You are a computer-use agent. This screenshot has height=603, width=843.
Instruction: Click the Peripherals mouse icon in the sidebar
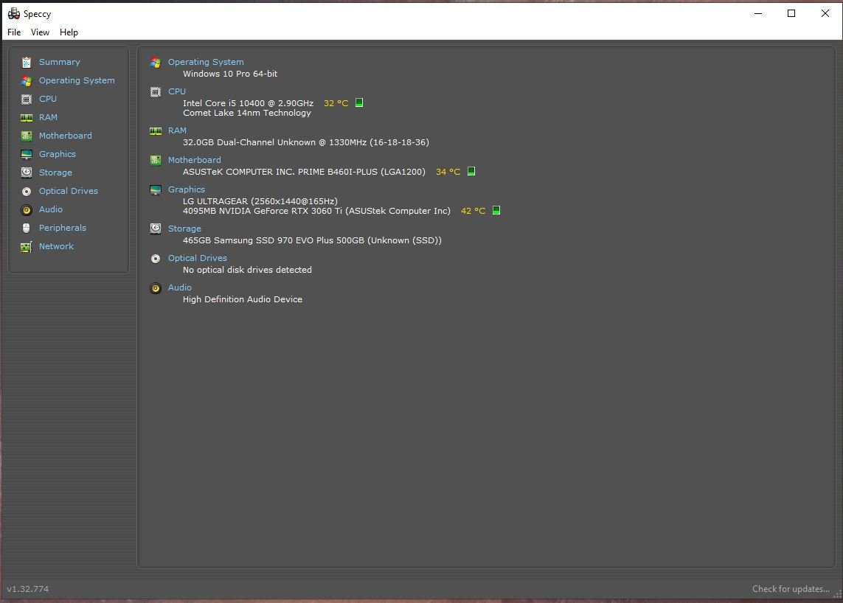pos(27,228)
